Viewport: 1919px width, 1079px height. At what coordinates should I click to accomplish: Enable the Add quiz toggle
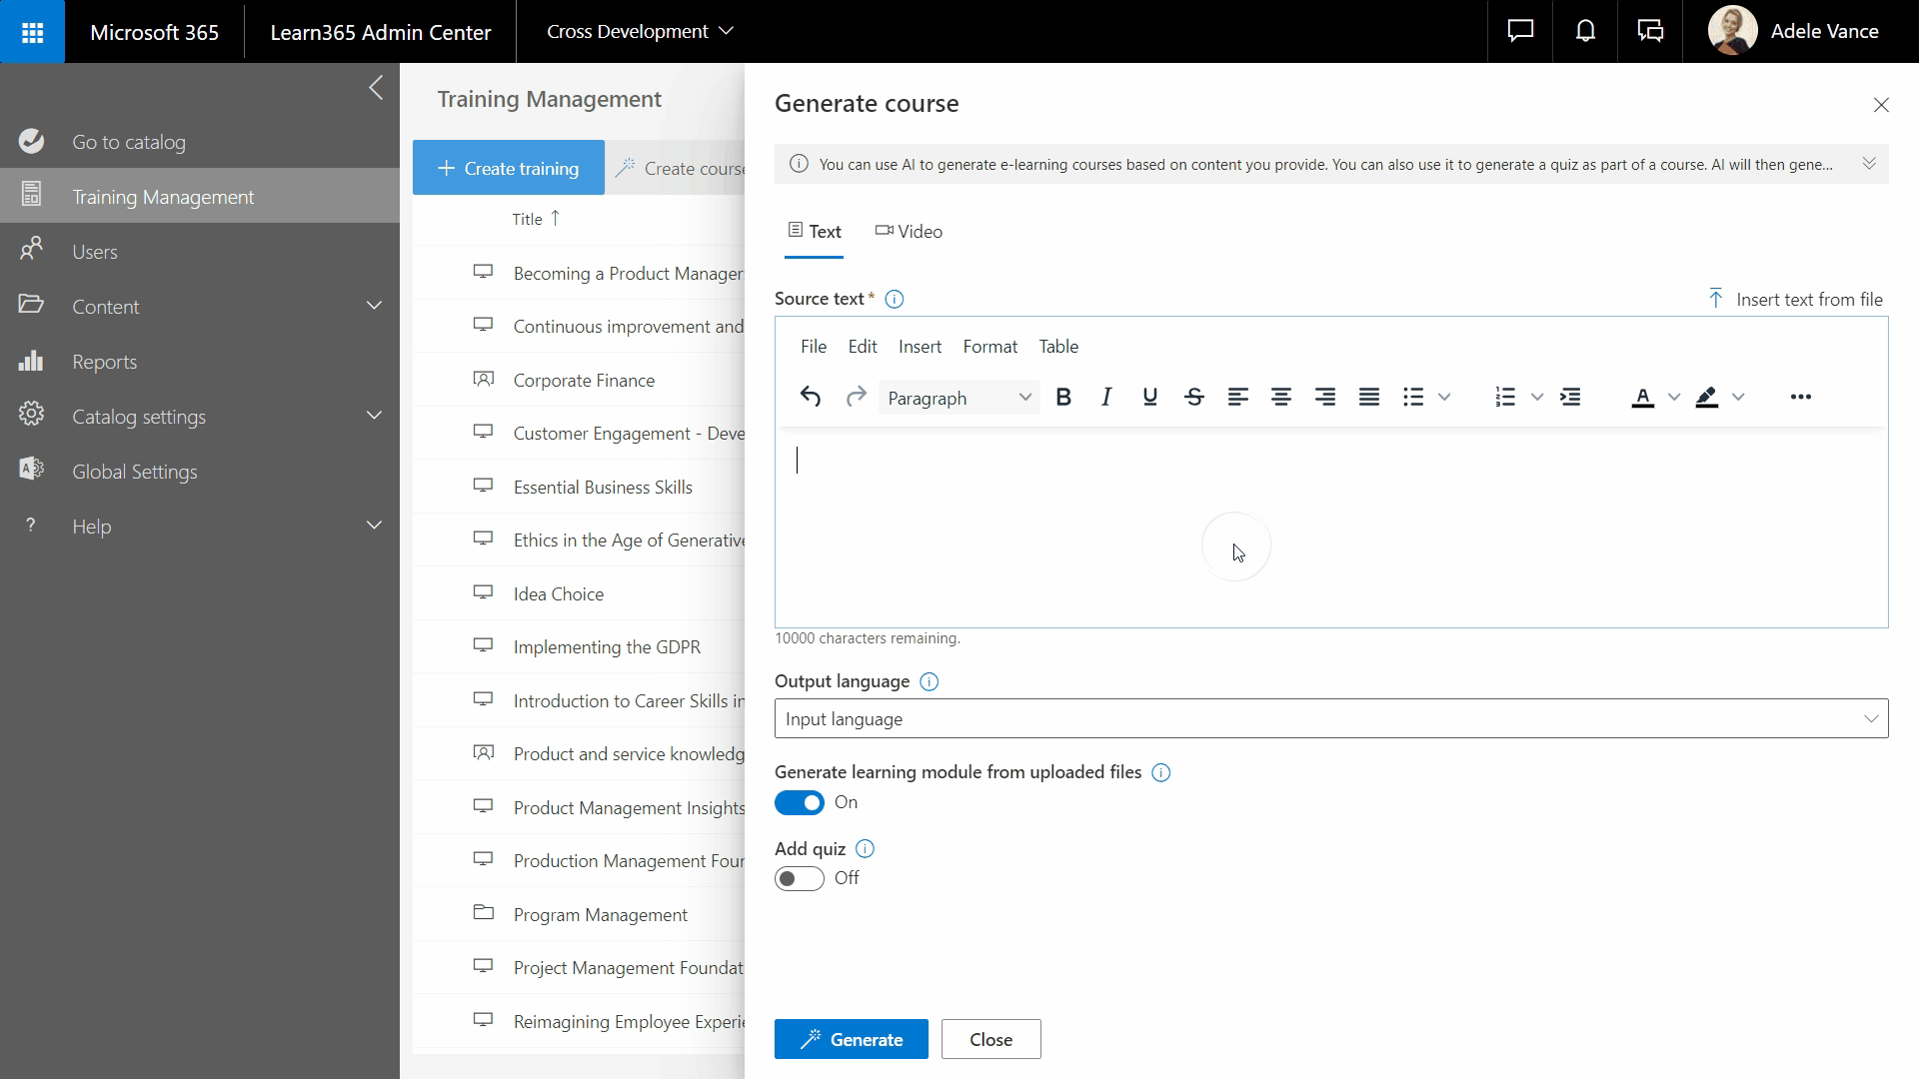pyautogui.click(x=800, y=879)
